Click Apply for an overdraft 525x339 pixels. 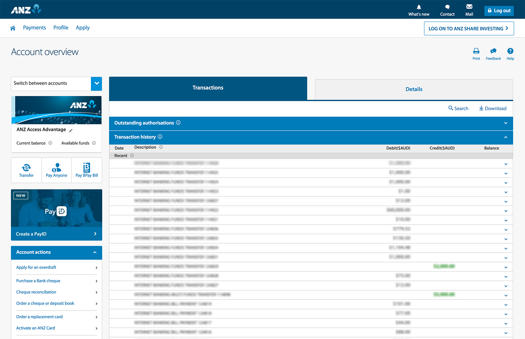pos(36,267)
